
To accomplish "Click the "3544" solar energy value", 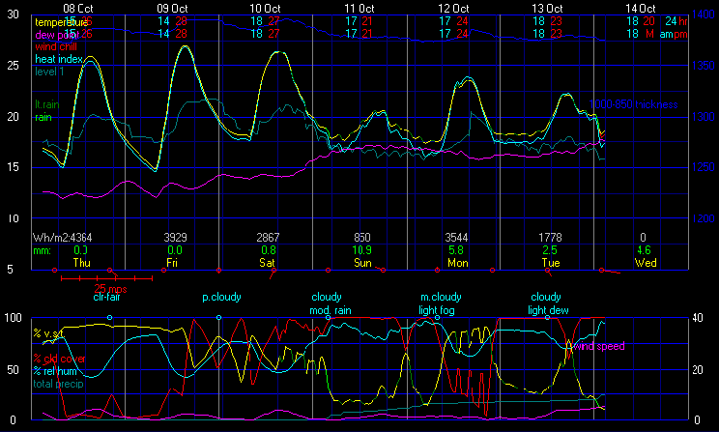I will pyautogui.click(x=456, y=238).
